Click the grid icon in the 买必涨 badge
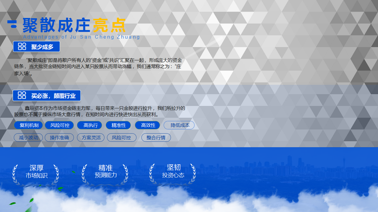 pyautogui.click(x=22, y=95)
